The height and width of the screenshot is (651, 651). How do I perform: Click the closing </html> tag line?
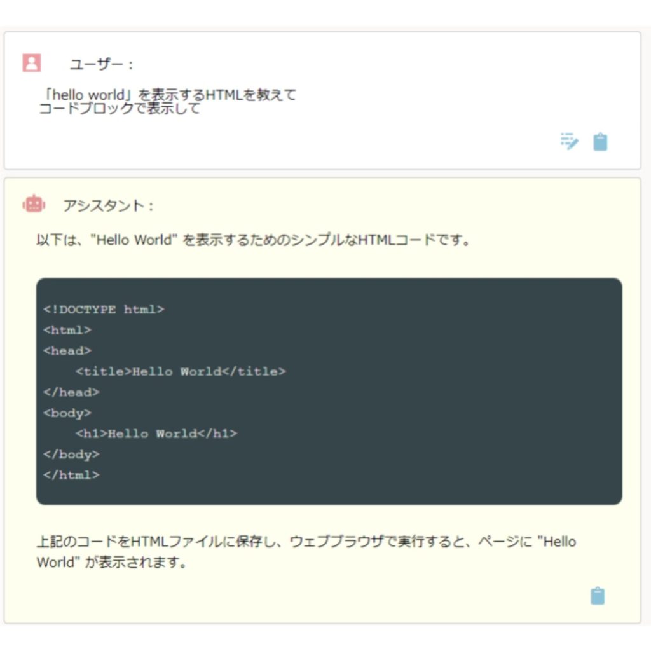pos(71,475)
